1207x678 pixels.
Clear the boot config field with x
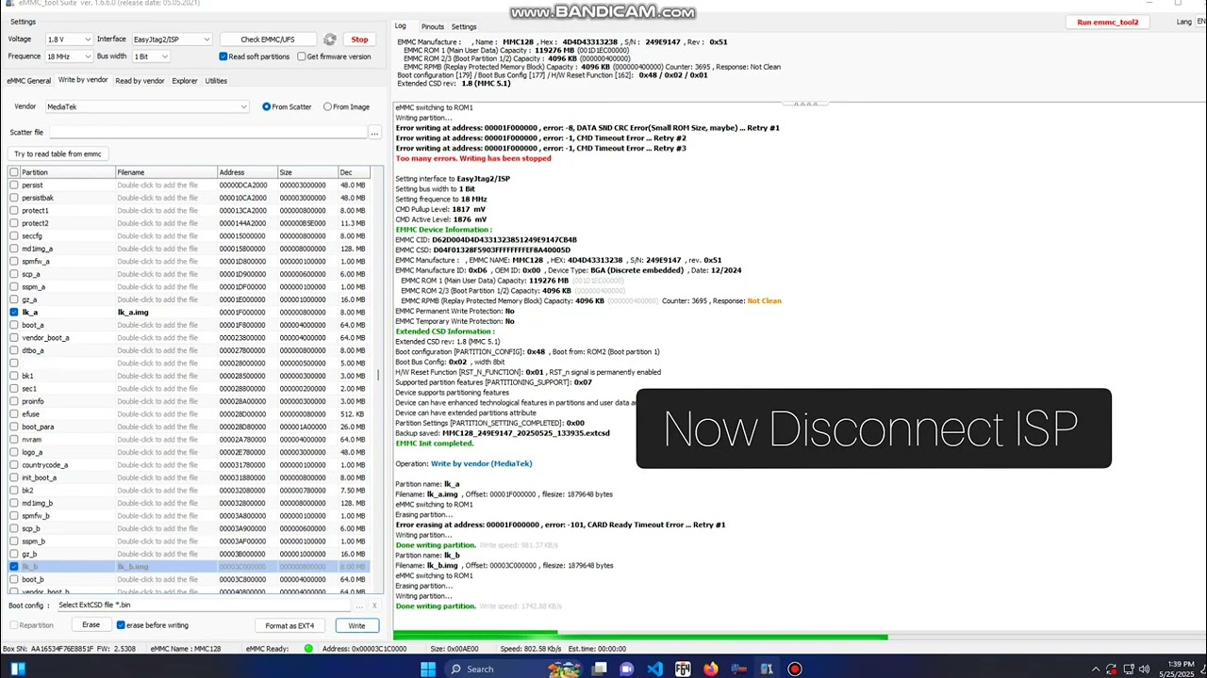374,605
